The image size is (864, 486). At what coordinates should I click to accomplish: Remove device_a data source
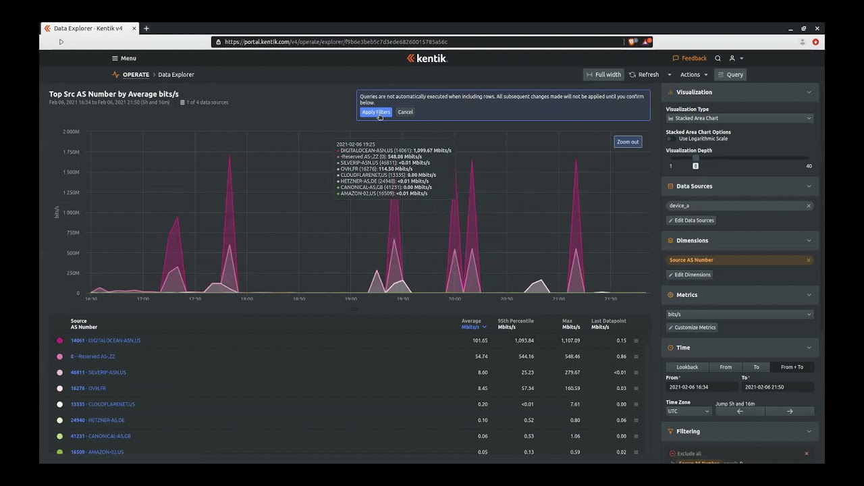click(x=808, y=206)
